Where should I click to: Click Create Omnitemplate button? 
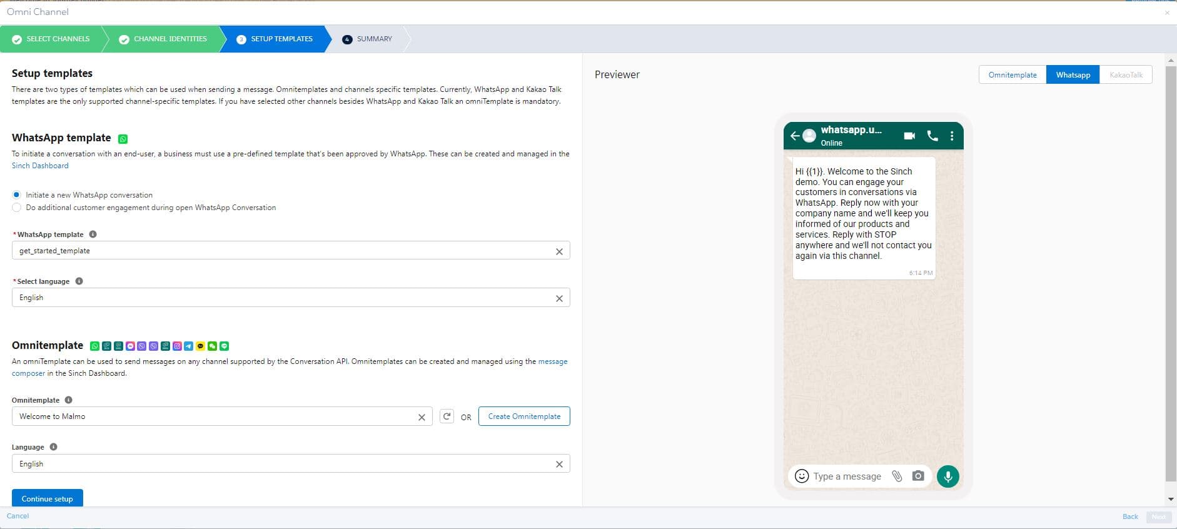pyautogui.click(x=524, y=416)
